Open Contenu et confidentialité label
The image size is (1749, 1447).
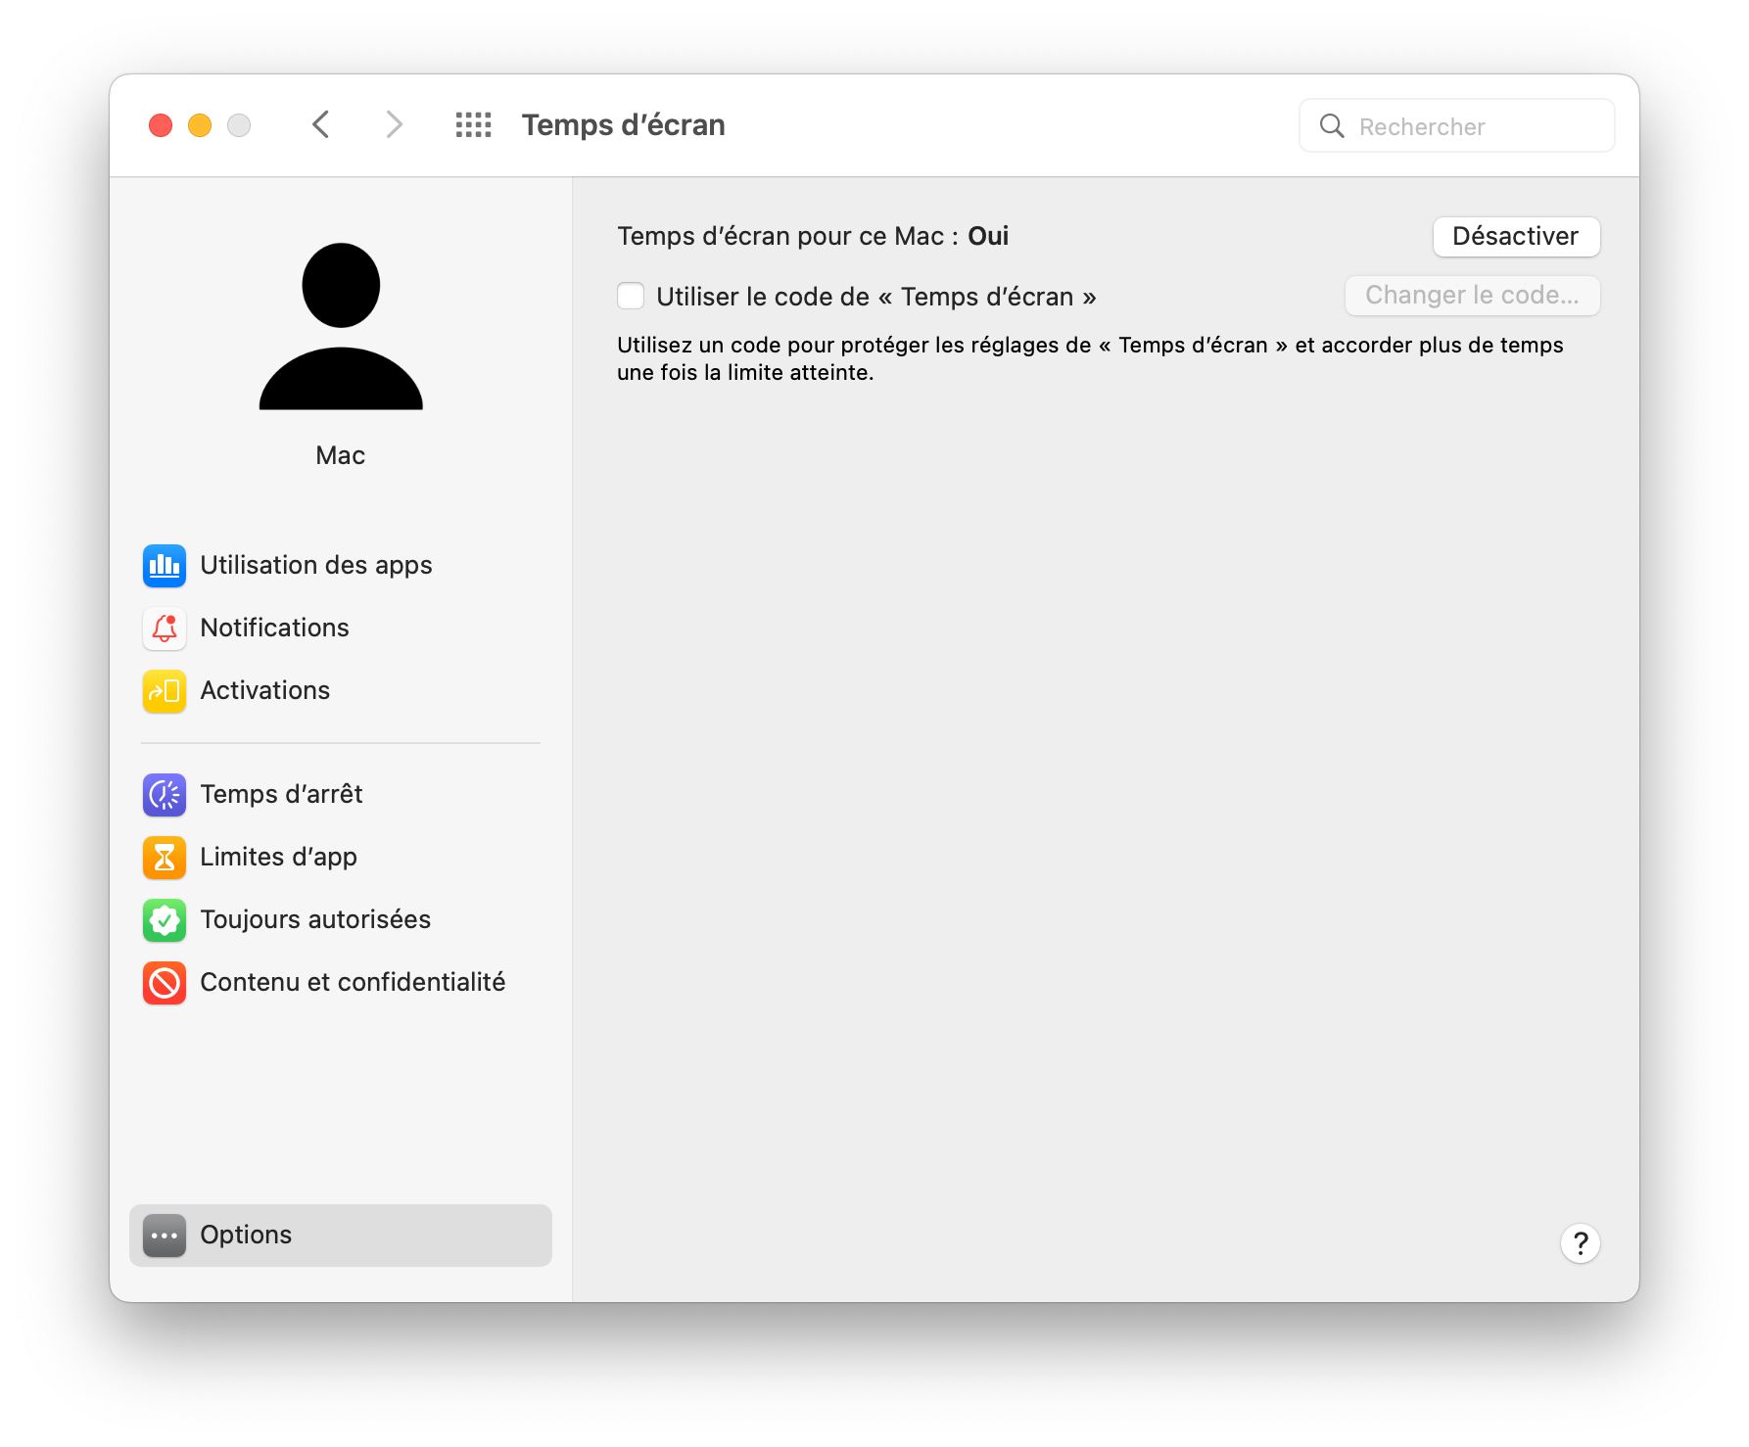(x=354, y=983)
